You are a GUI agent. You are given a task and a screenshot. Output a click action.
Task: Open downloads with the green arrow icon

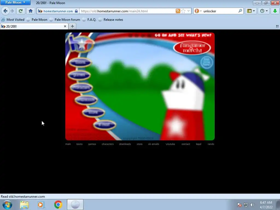coord(275,11)
